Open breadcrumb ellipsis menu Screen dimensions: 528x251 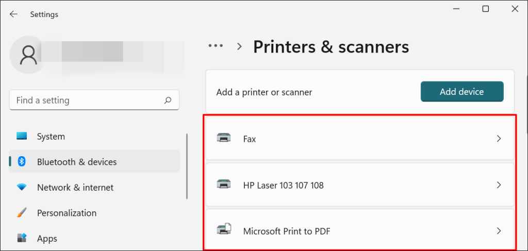tap(216, 46)
